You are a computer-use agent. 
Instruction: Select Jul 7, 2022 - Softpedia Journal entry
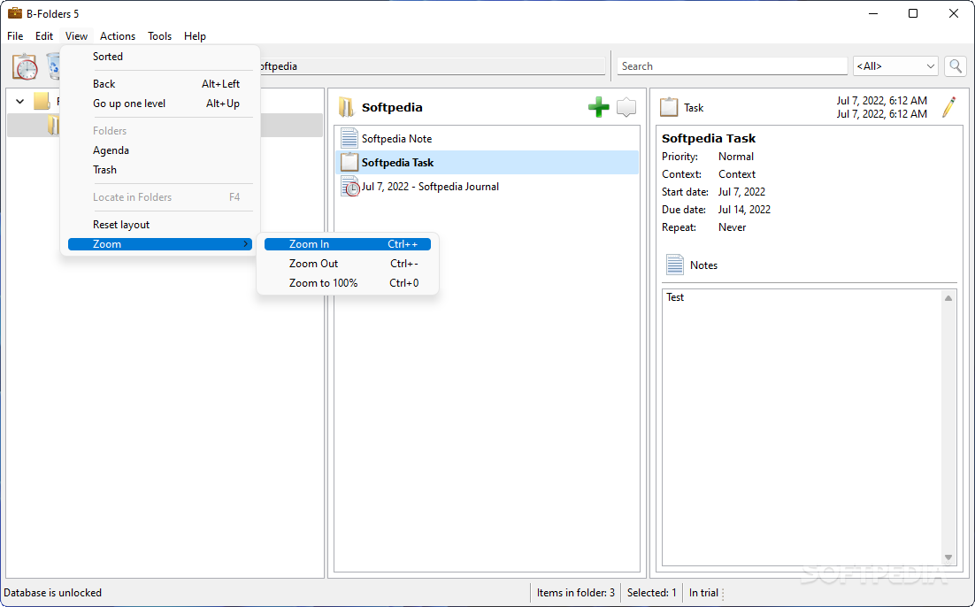coord(487,187)
